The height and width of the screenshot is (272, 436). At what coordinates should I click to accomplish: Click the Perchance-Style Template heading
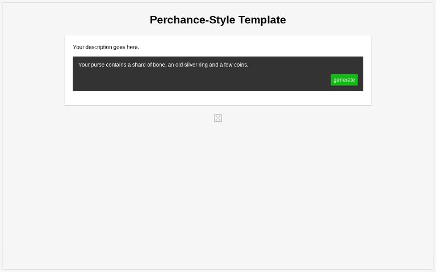point(217,20)
